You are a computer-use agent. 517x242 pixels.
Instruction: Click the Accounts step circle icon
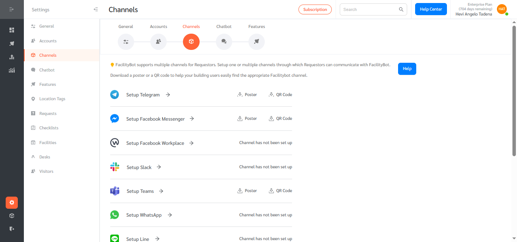click(x=158, y=42)
